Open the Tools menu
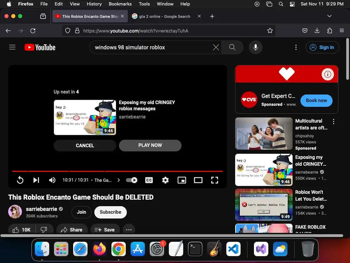The width and height of the screenshot is (350, 263). tap(144, 4)
